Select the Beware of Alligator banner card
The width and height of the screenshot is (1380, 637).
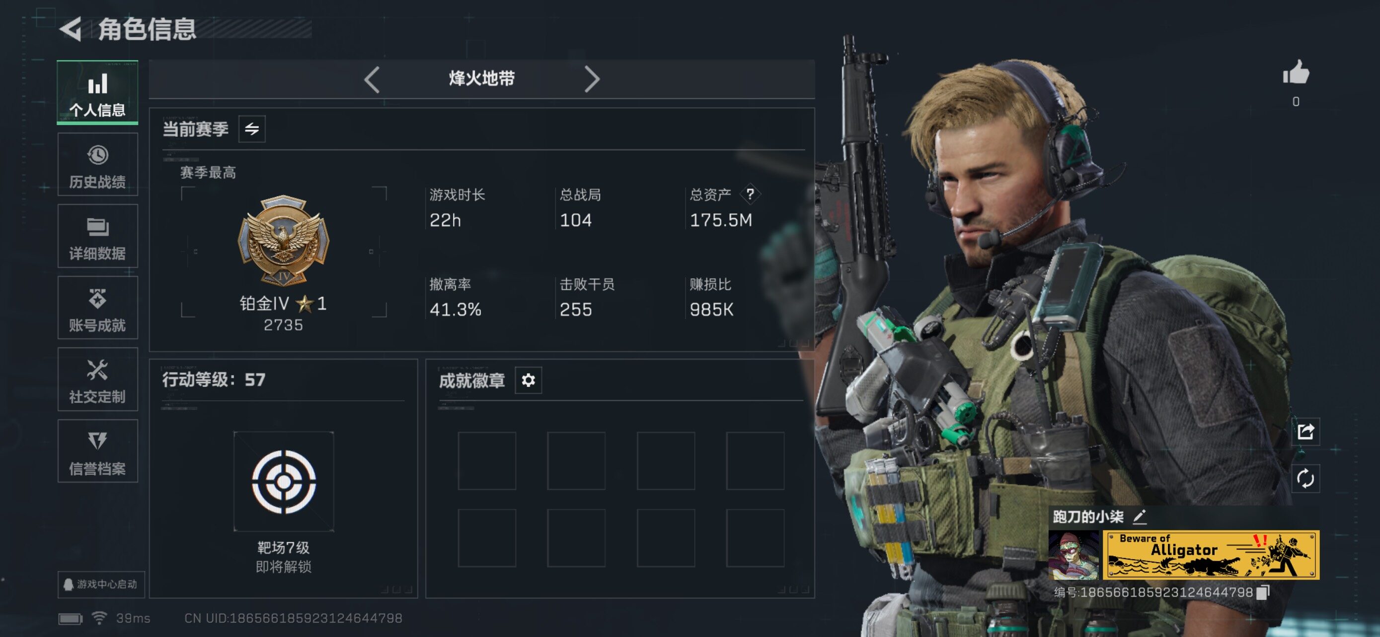point(1211,555)
